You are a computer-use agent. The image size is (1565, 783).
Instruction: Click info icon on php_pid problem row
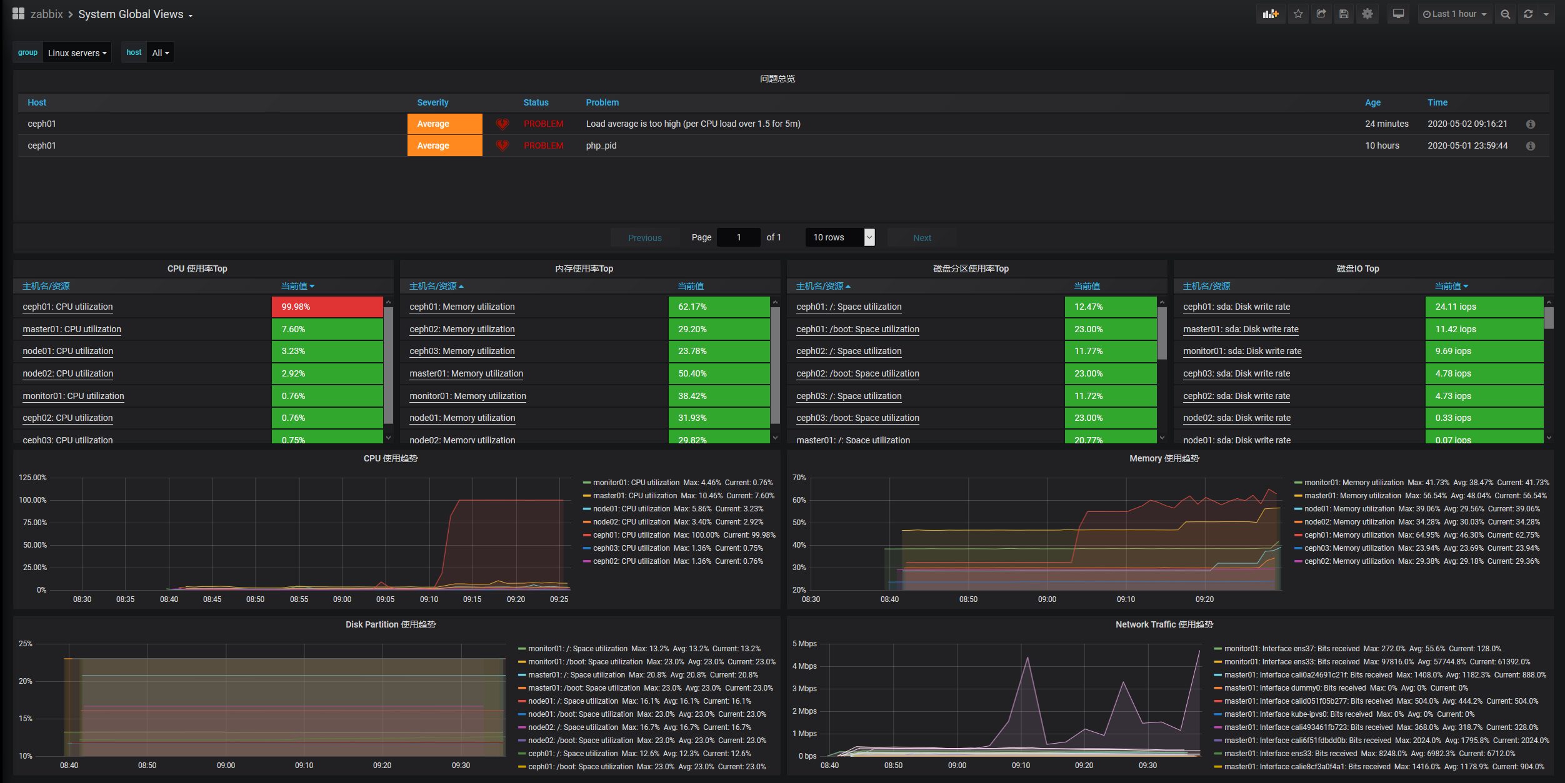tap(1531, 145)
